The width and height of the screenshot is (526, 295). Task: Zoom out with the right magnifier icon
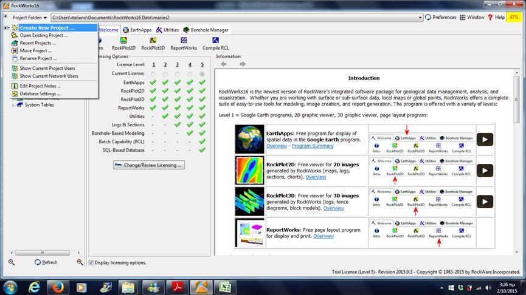pos(80,262)
